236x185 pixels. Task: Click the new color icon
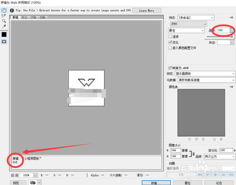[214, 139]
